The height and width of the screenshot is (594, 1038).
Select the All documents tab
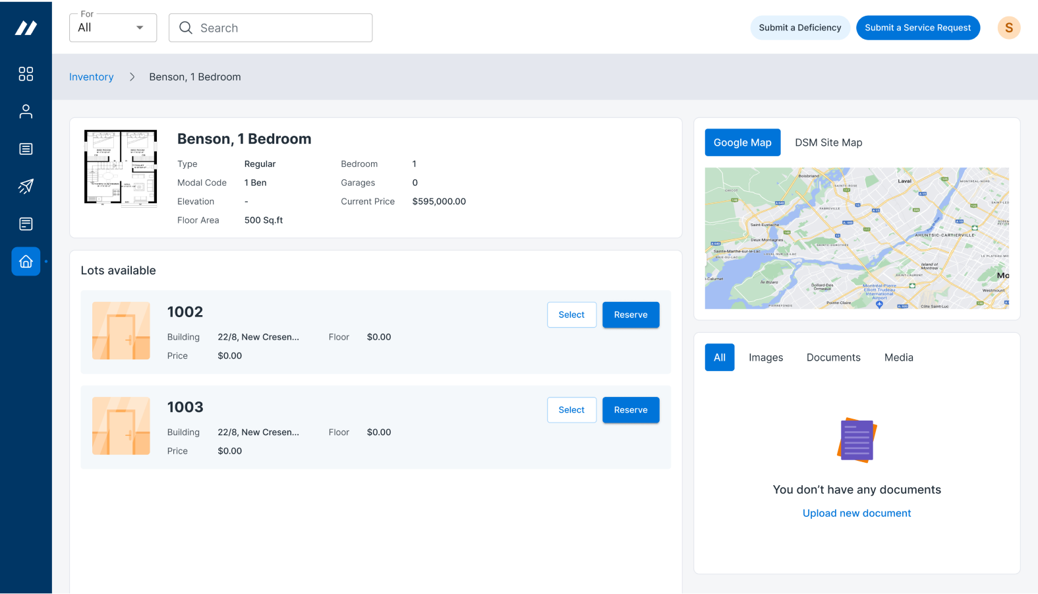[x=720, y=357]
